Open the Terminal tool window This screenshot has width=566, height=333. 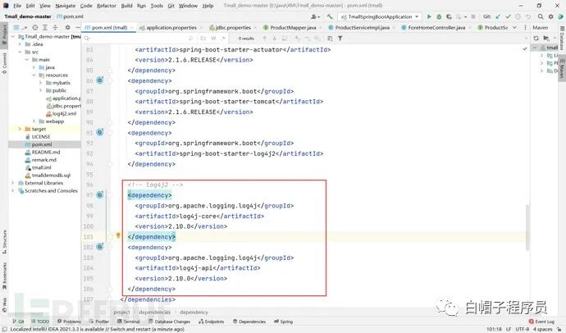point(129,322)
